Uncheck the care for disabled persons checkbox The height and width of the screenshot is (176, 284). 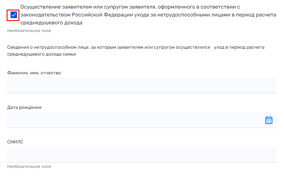(13, 15)
